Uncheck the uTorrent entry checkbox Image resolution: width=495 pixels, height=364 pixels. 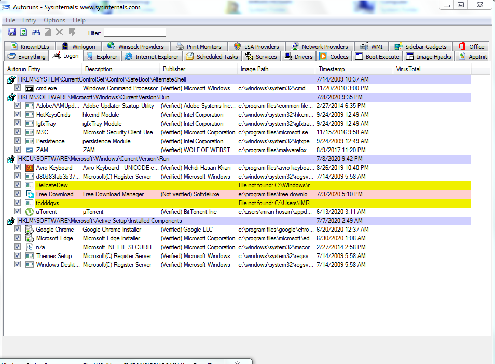point(17,212)
